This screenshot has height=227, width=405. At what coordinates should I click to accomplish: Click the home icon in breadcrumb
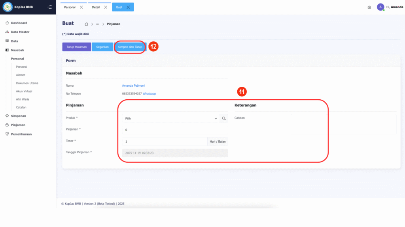coord(86,24)
